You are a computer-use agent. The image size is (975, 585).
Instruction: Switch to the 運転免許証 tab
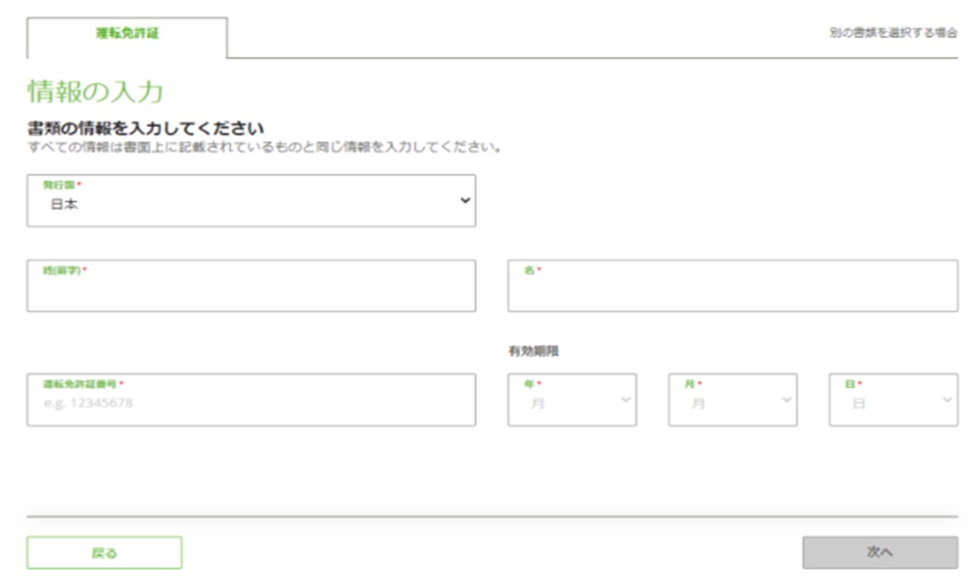127,31
